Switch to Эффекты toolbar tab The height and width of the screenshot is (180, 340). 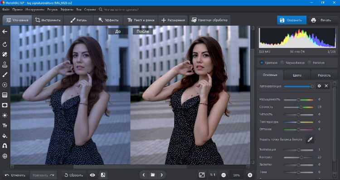coord(108,20)
